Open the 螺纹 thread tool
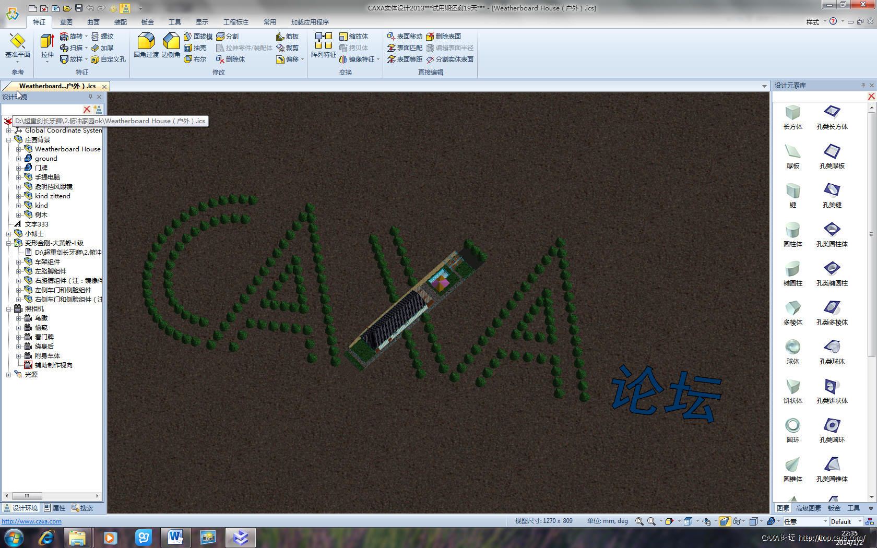This screenshot has width=877, height=548. [x=102, y=36]
